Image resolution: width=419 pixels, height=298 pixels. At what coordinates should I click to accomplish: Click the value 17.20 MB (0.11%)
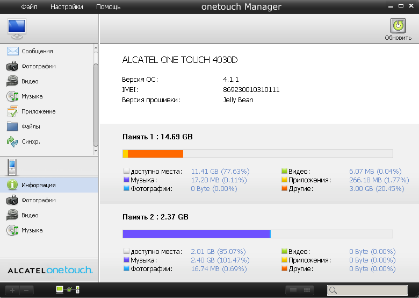(219, 180)
